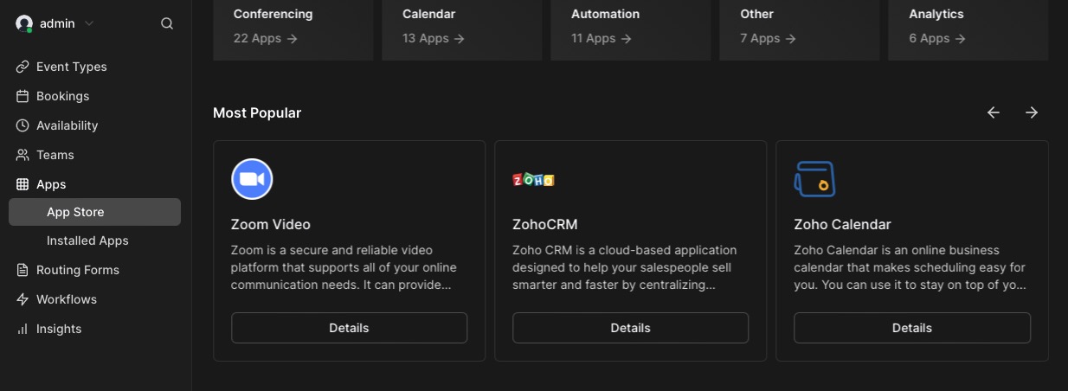This screenshot has width=1068, height=391.
Task: Click the admin avatar icon
Action: coord(24,23)
